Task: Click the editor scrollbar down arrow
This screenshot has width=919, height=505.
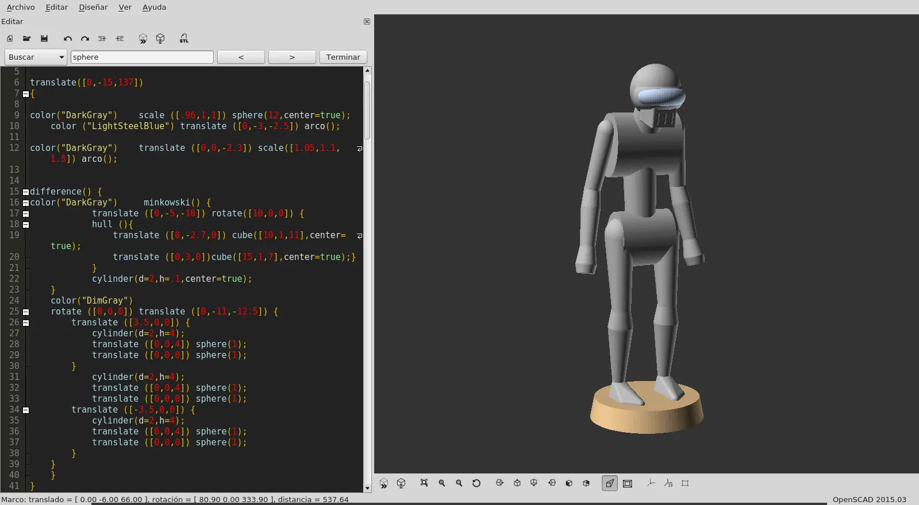Action: click(367, 488)
